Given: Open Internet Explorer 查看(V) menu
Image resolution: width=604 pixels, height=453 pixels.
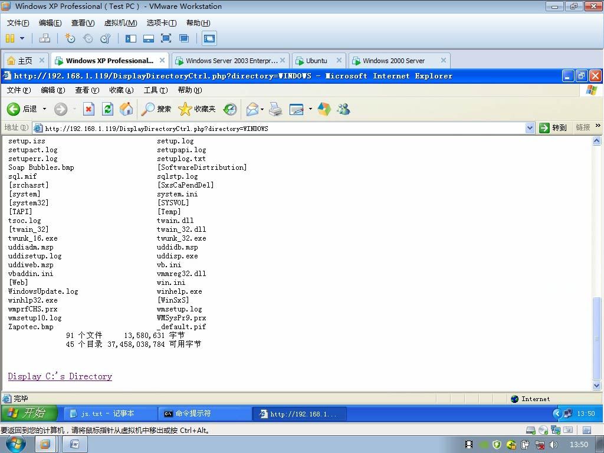Looking at the screenshot, I should (x=87, y=90).
